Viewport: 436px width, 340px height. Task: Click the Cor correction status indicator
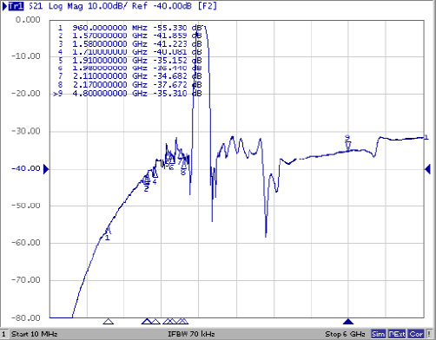416,334
